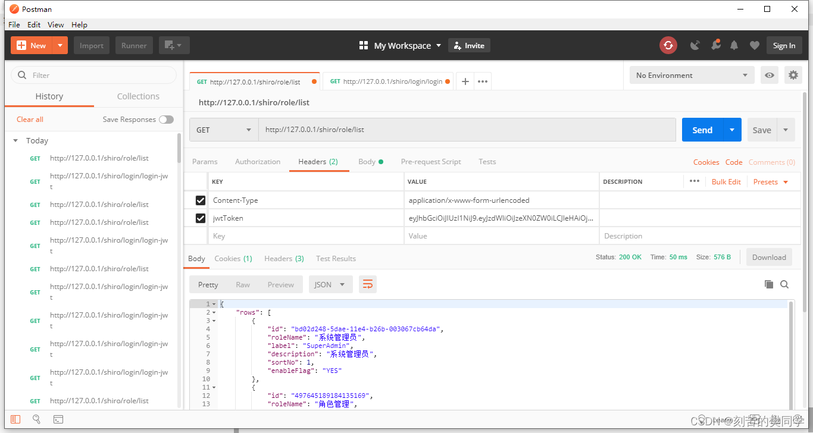This screenshot has height=433, width=813.
Task: Show response Headers (3) tab
Action: [284, 258]
